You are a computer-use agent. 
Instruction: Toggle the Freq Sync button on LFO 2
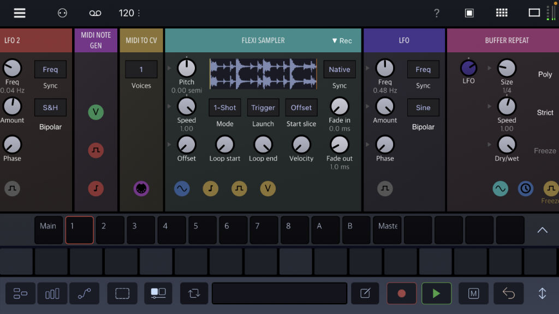coord(50,69)
